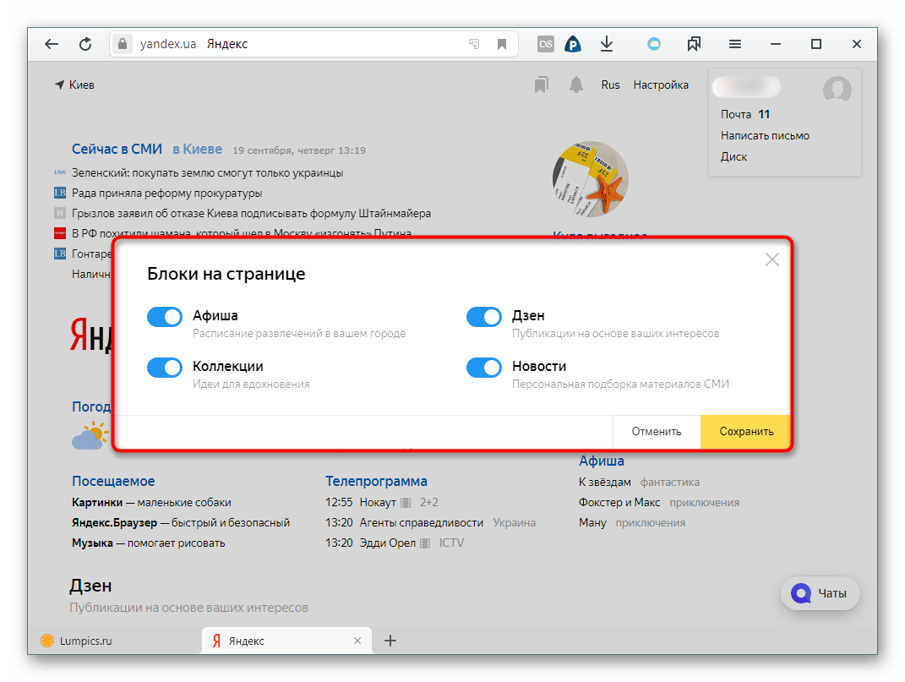Open the Настройка dropdown menu
This screenshot has width=905, height=682.
pos(660,85)
